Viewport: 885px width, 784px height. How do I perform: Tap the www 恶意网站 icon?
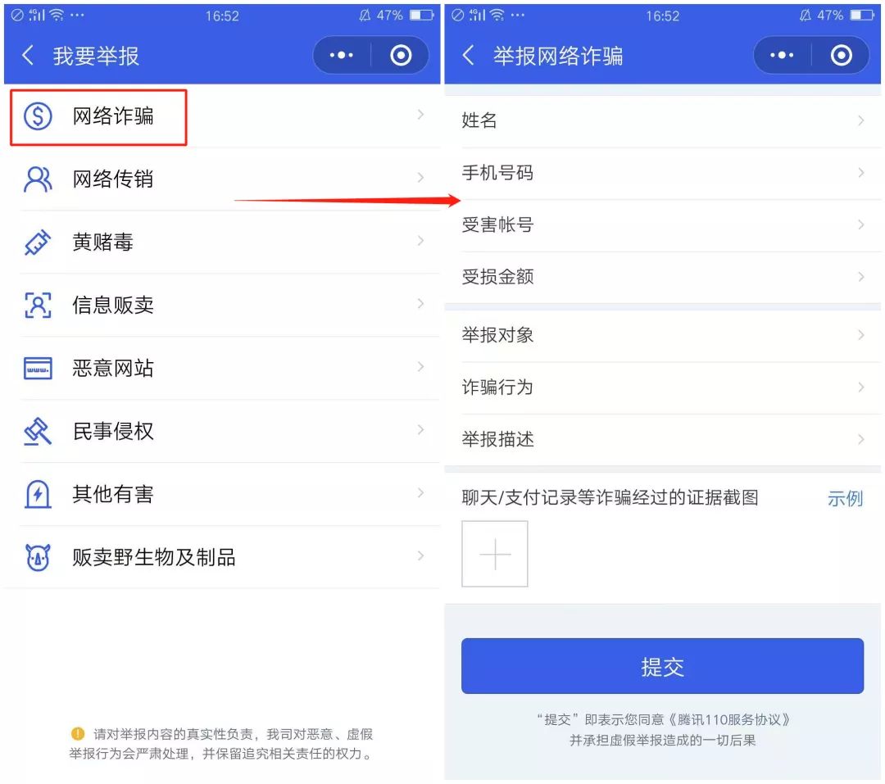point(38,369)
